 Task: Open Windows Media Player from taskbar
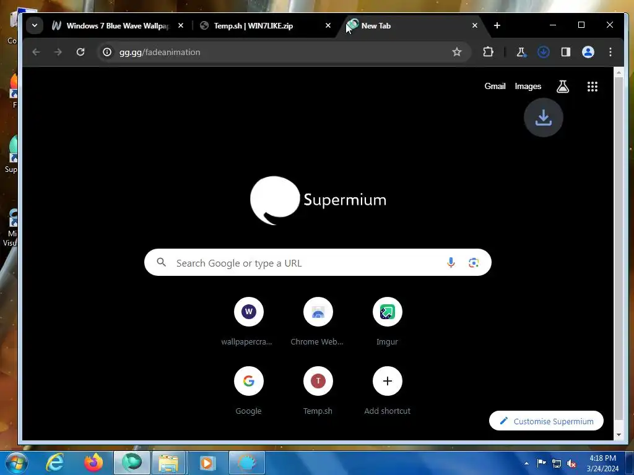tap(207, 463)
